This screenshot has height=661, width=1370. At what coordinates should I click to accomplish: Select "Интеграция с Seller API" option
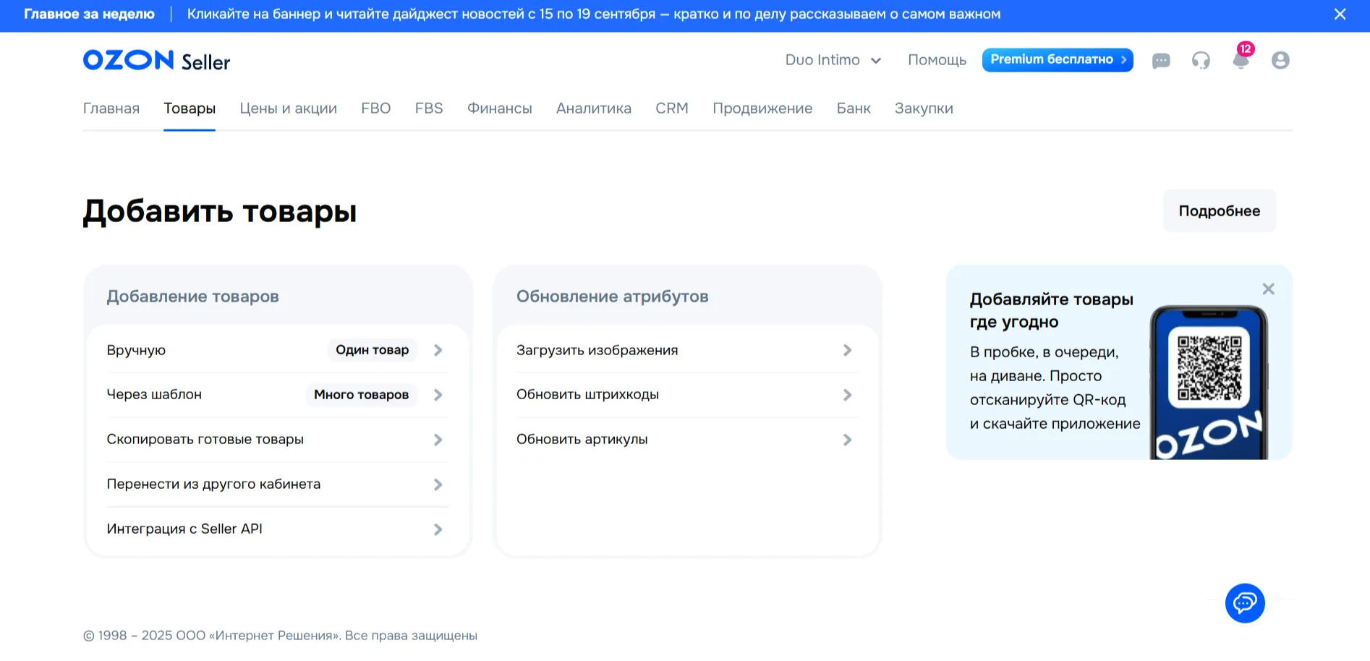click(275, 529)
